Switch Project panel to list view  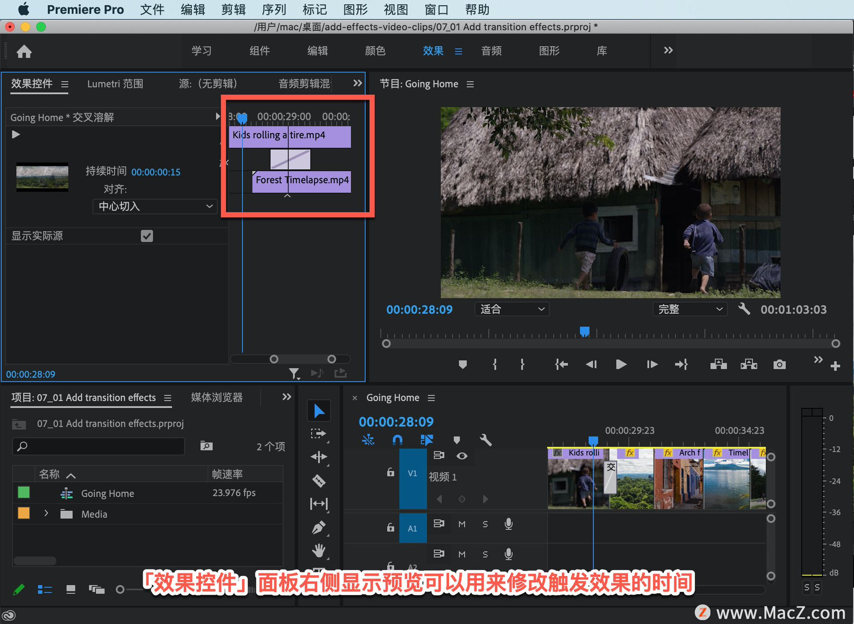tap(44, 589)
